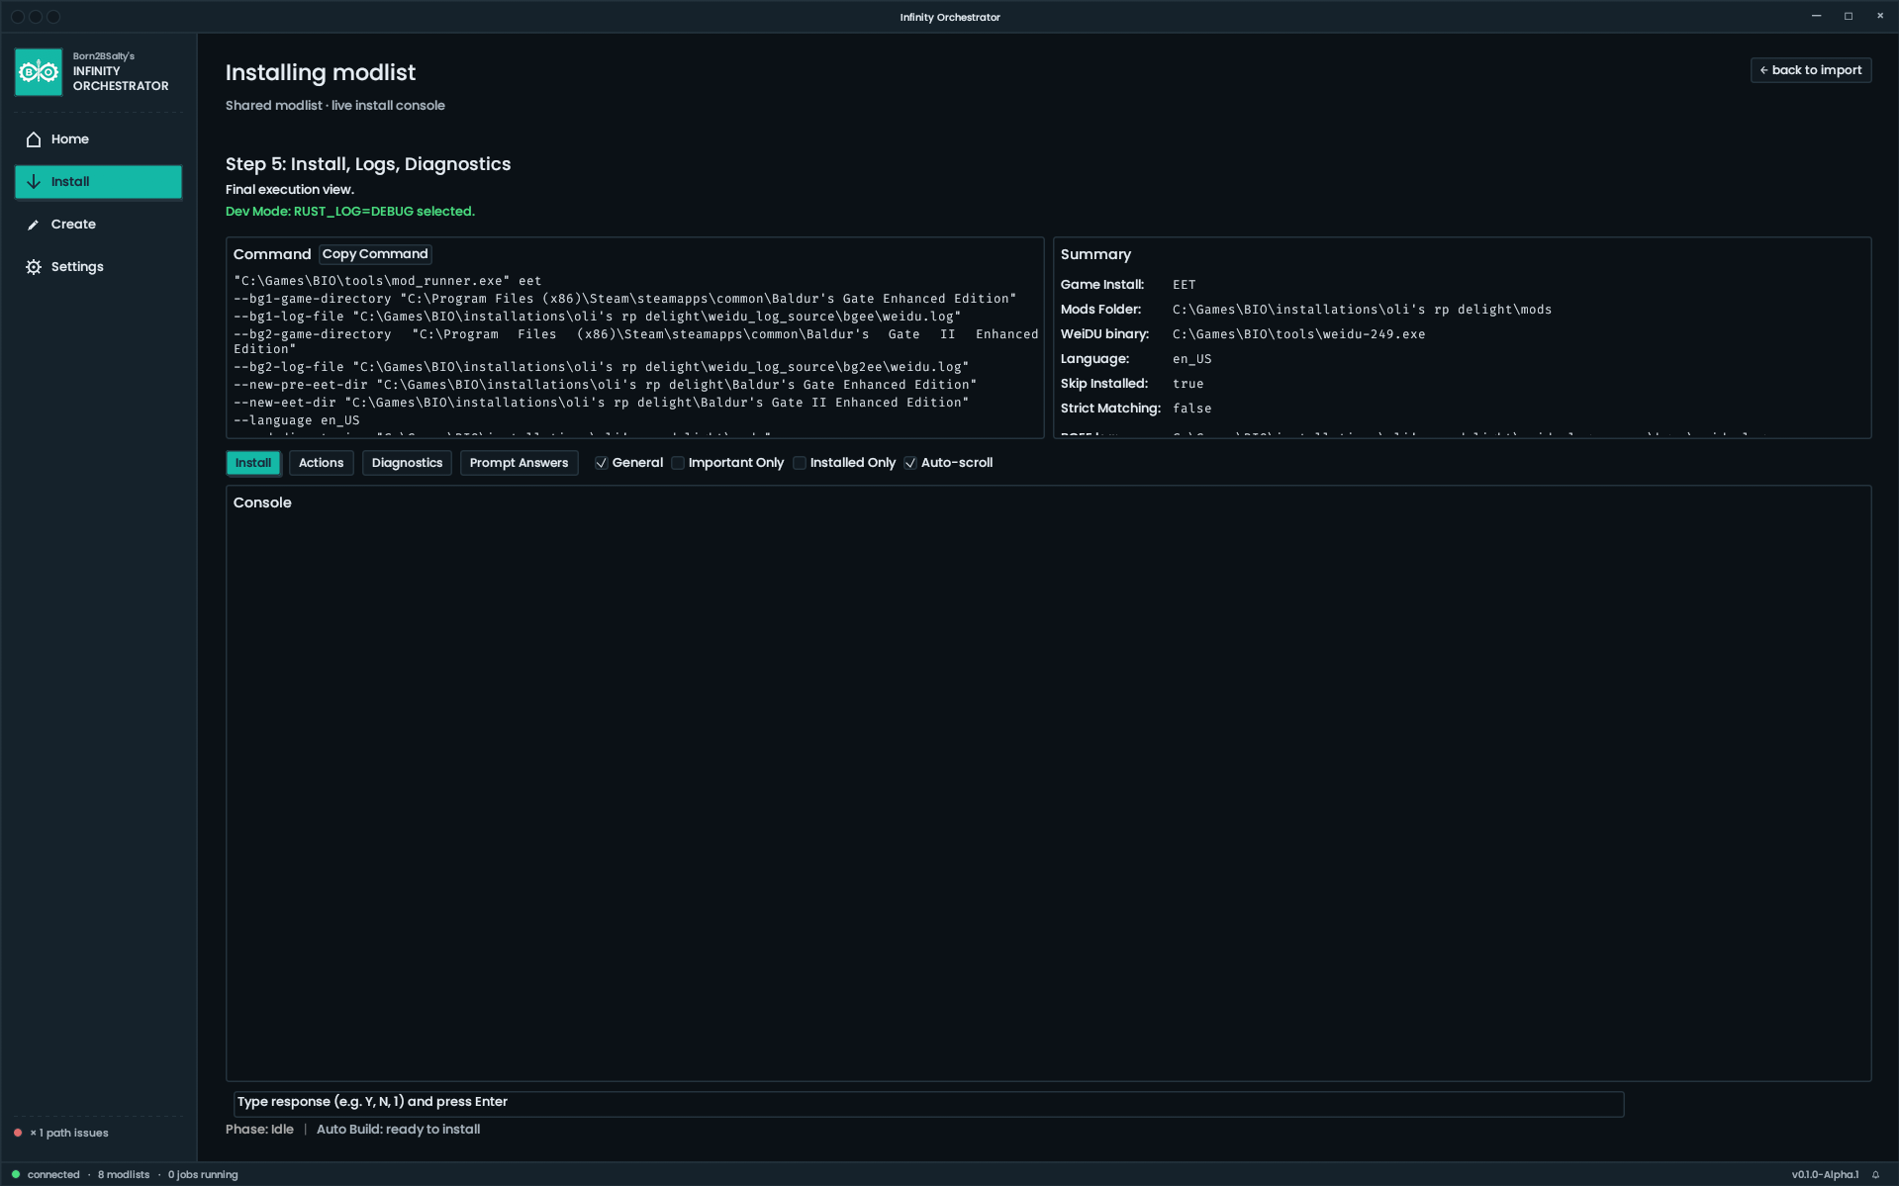The width and height of the screenshot is (1899, 1186).
Task: Click the Strict Matching false value
Action: (1191, 409)
